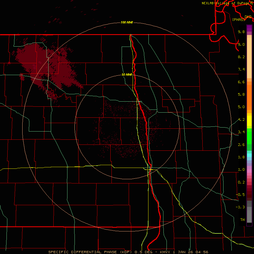Pick the peach band of the color bar
This screenshot has width=254, height=254.
click(x=249, y=58)
